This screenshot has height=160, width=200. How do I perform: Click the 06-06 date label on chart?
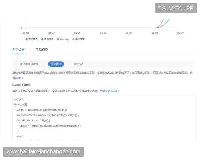coord(103,33)
